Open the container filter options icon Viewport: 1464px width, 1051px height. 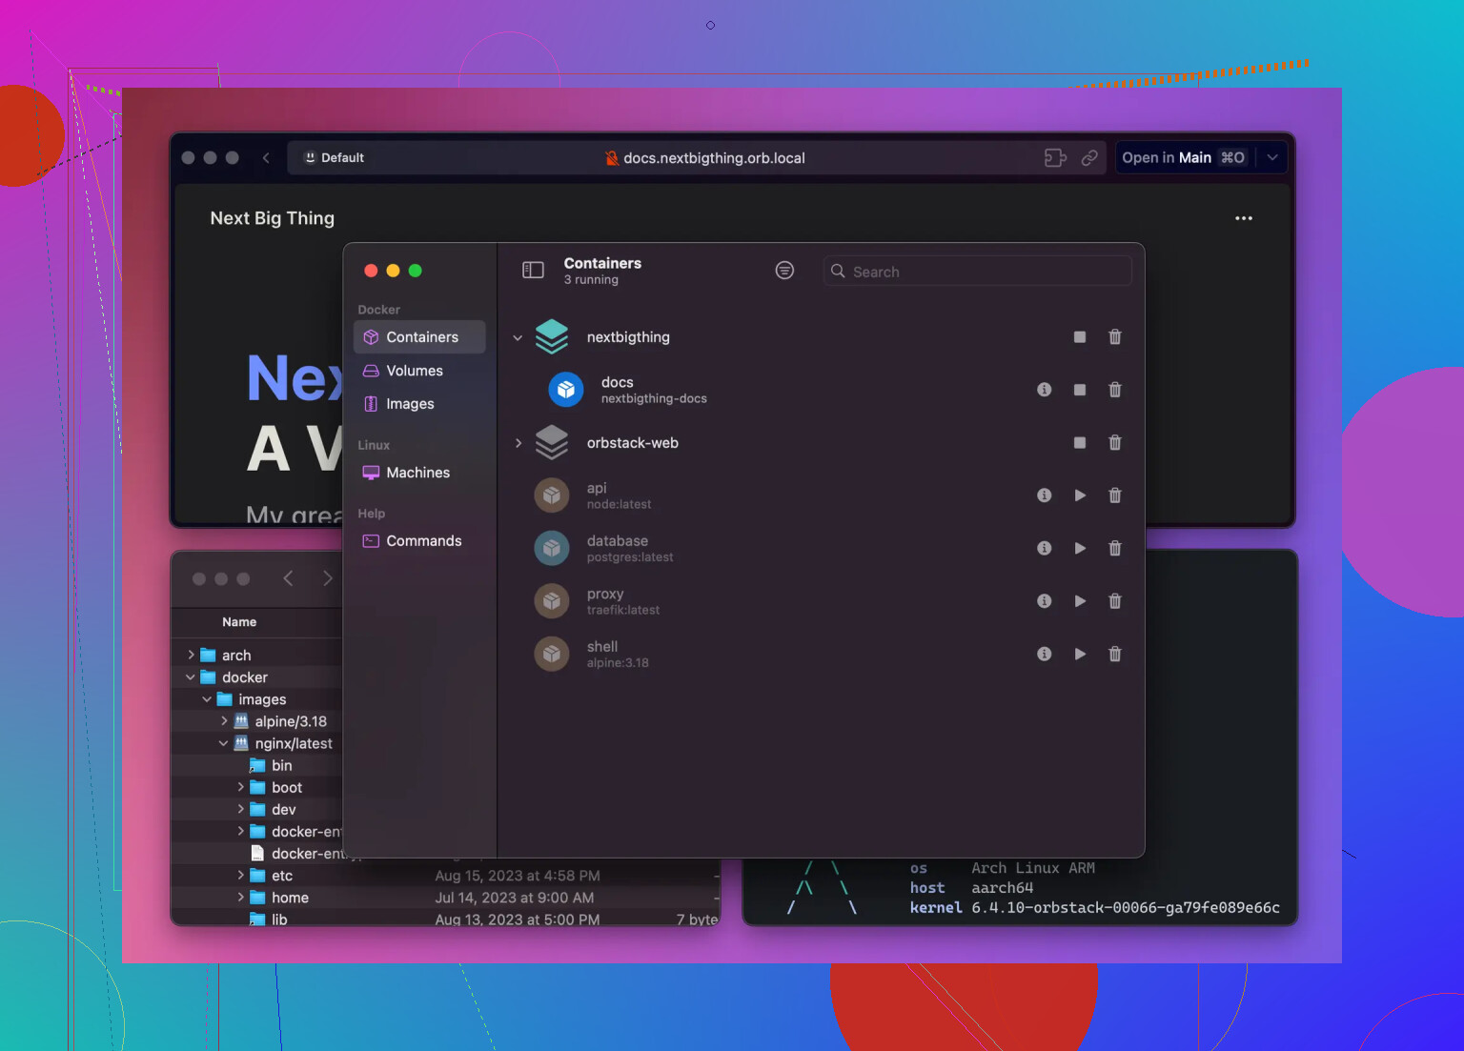[x=784, y=271]
